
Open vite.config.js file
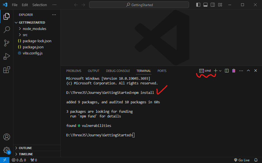point(37,53)
